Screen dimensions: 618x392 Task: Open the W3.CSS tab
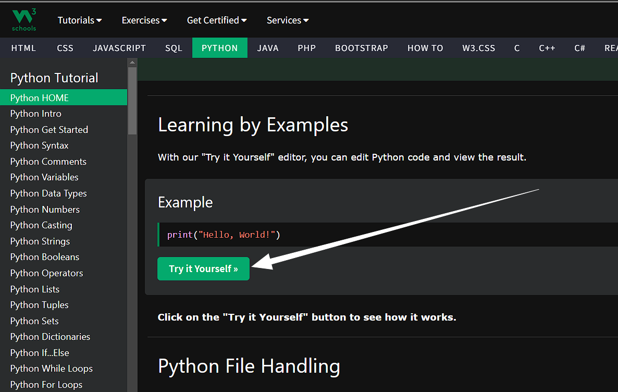point(478,48)
